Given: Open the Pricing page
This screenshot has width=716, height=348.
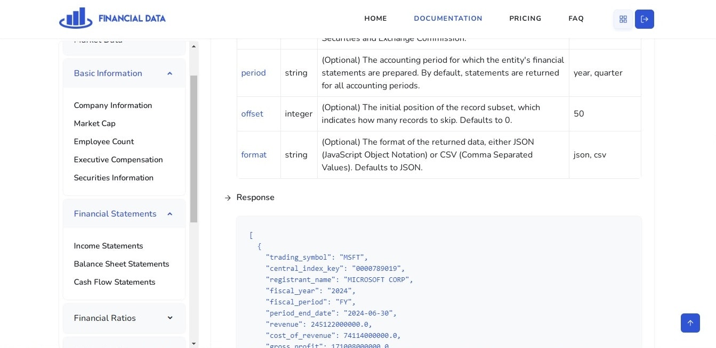Looking at the screenshot, I should tap(525, 19).
